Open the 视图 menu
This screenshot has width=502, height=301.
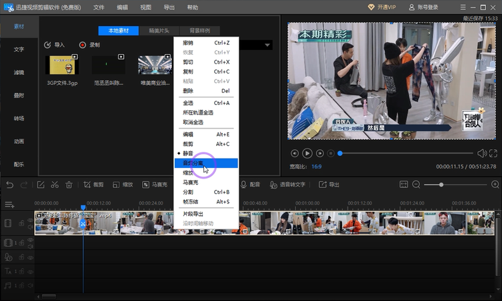point(145,7)
